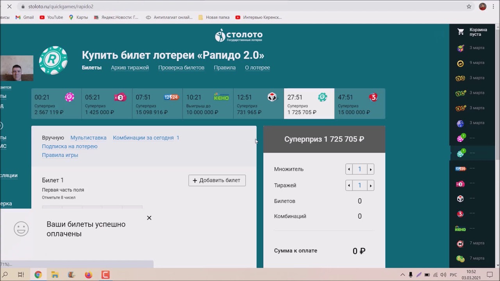
Task: Open the Столото logo home link
Action: coord(239,36)
